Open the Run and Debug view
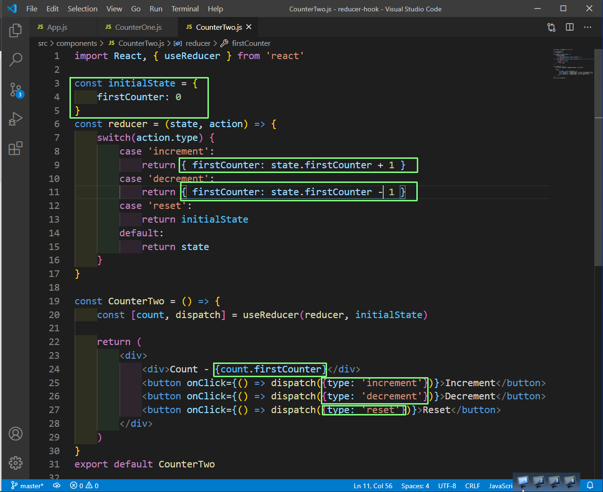603x492 pixels. (16, 119)
